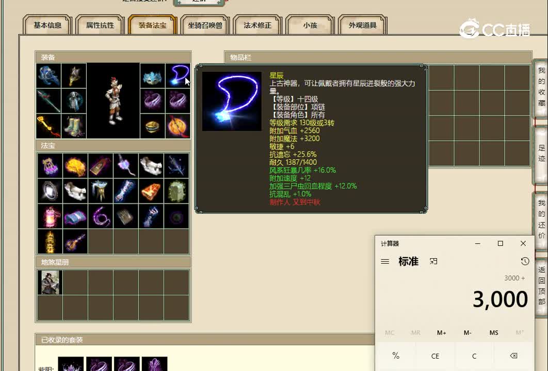The width and height of the screenshot is (548, 371).
Task: Click the 3,000 Calculator display value
Action: pyautogui.click(x=500, y=299)
